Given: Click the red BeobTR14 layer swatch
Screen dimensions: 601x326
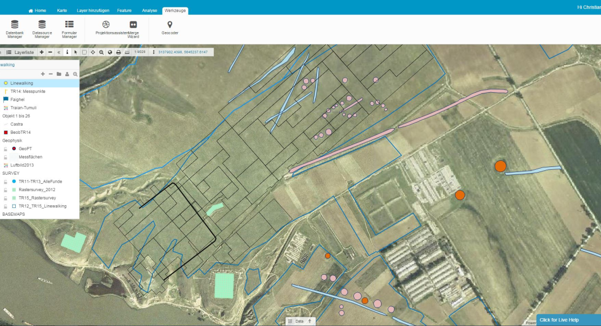Looking at the screenshot, I should pyautogui.click(x=6, y=132).
